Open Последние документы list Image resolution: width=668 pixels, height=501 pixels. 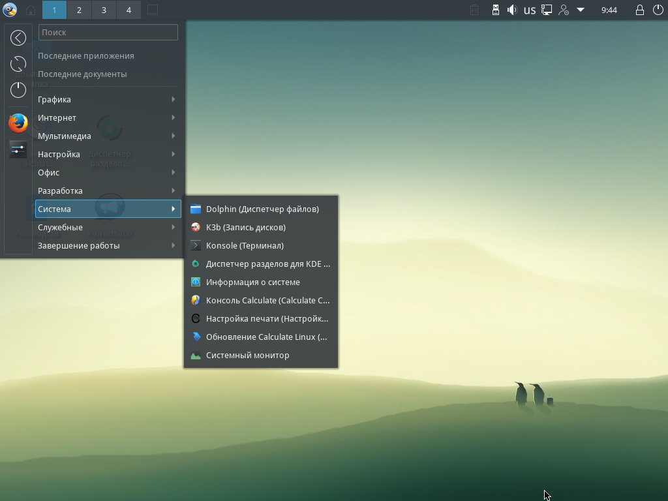[x=82, y=74]
